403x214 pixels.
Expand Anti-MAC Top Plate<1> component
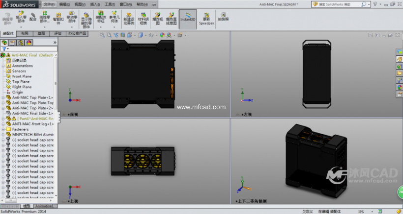(x=3, y=97)
